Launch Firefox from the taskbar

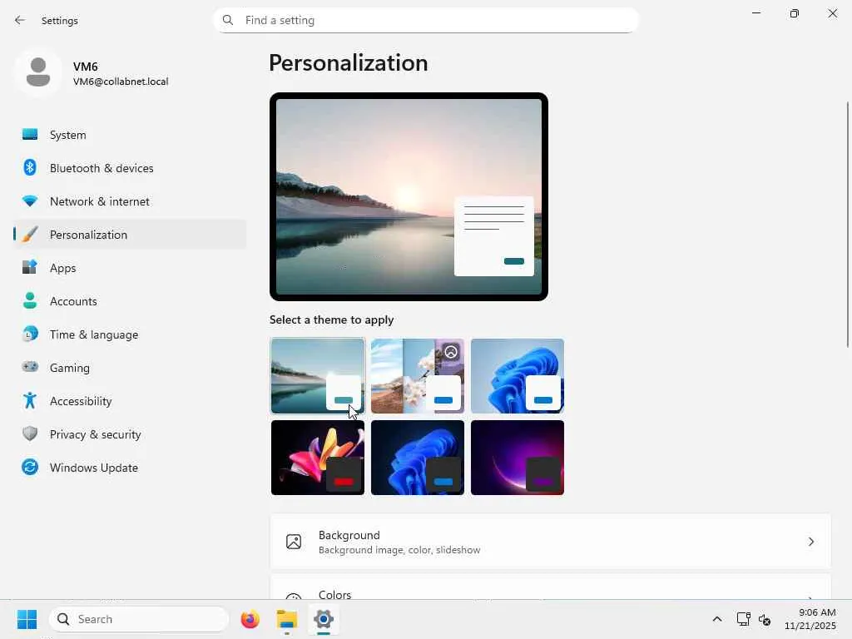click(250, 619)
